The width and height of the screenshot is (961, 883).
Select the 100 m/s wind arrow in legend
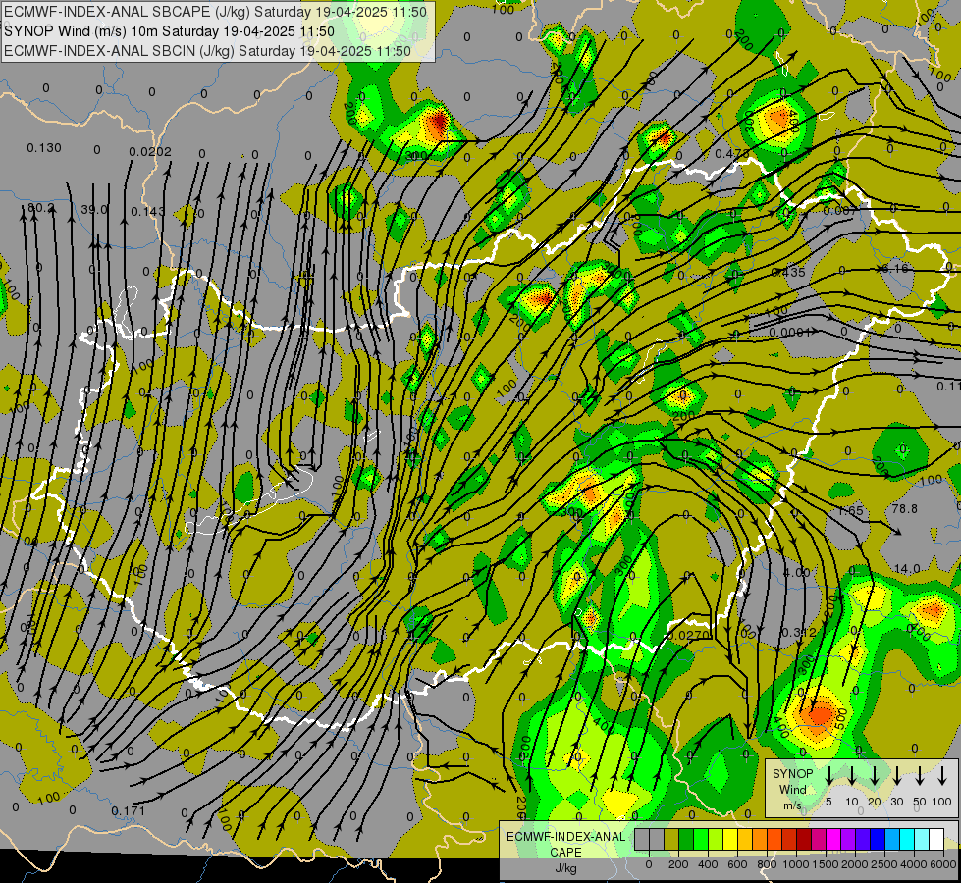(942, 775)
